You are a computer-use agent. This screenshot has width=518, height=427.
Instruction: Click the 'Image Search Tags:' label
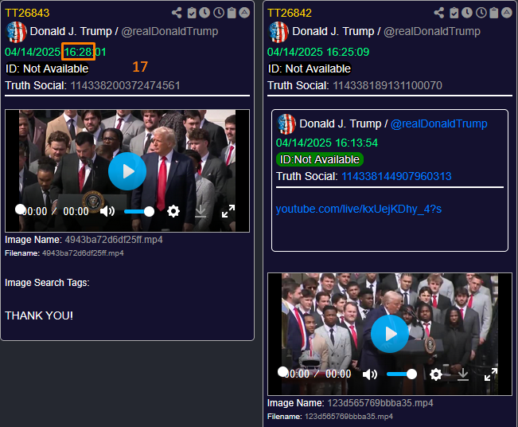click(47, 283)
